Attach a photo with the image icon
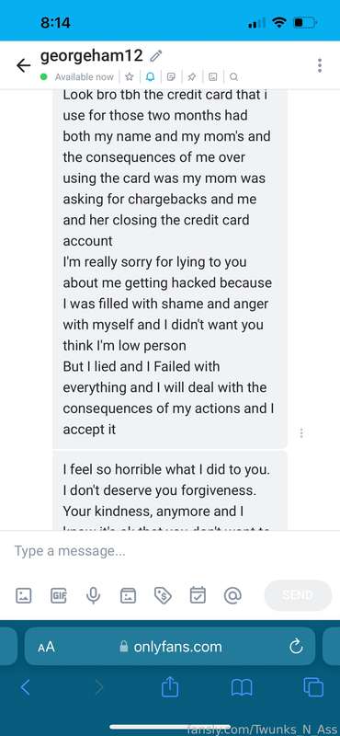 coord(24,595)
